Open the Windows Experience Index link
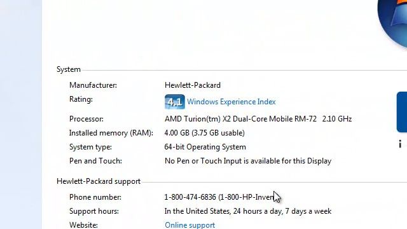 click(x=231, y=102)
